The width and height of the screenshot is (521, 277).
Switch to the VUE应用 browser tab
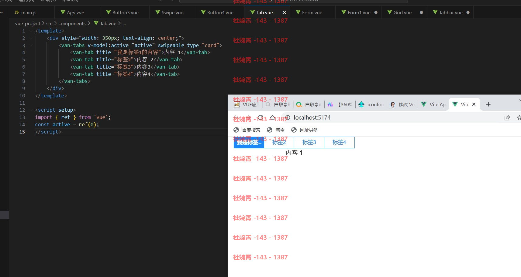(247, 104)
